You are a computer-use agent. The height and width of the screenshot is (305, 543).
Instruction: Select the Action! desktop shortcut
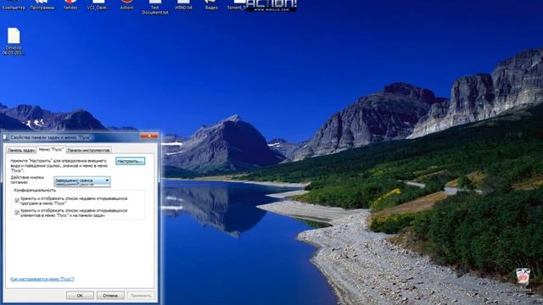(x=126, y=5)
